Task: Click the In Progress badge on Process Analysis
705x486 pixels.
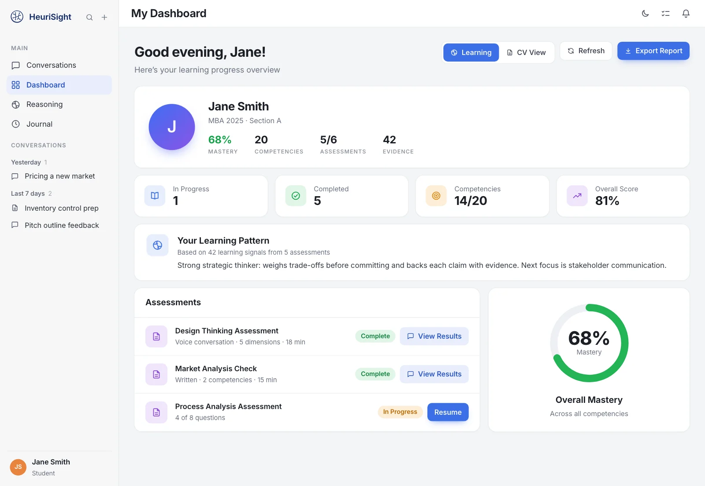Action: point(400,412)
